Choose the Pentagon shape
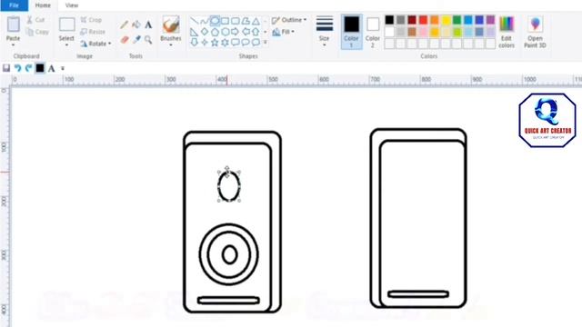Screen dimensions: 582x327 215,32
